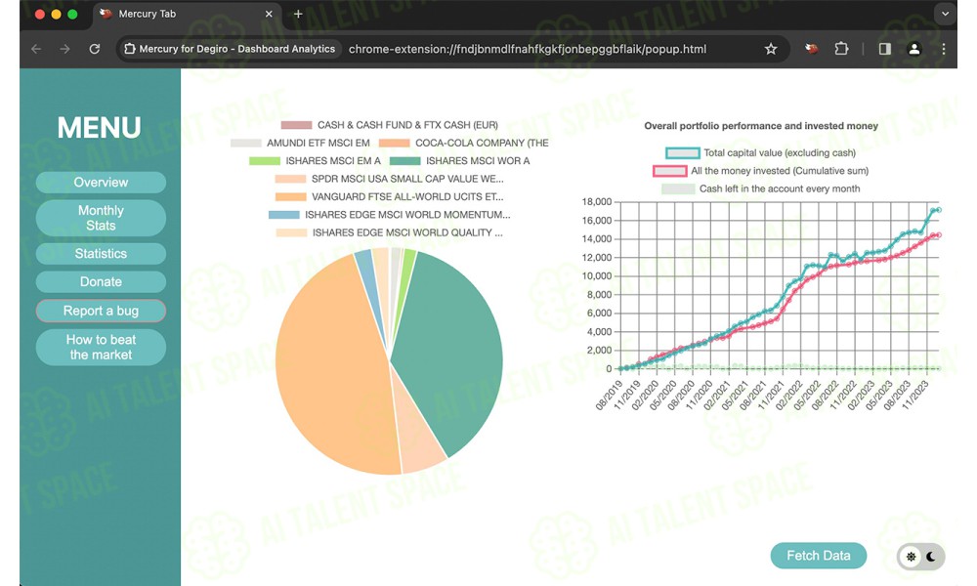Click the extension site info chip
977x586 pixels.
[230, 49]
